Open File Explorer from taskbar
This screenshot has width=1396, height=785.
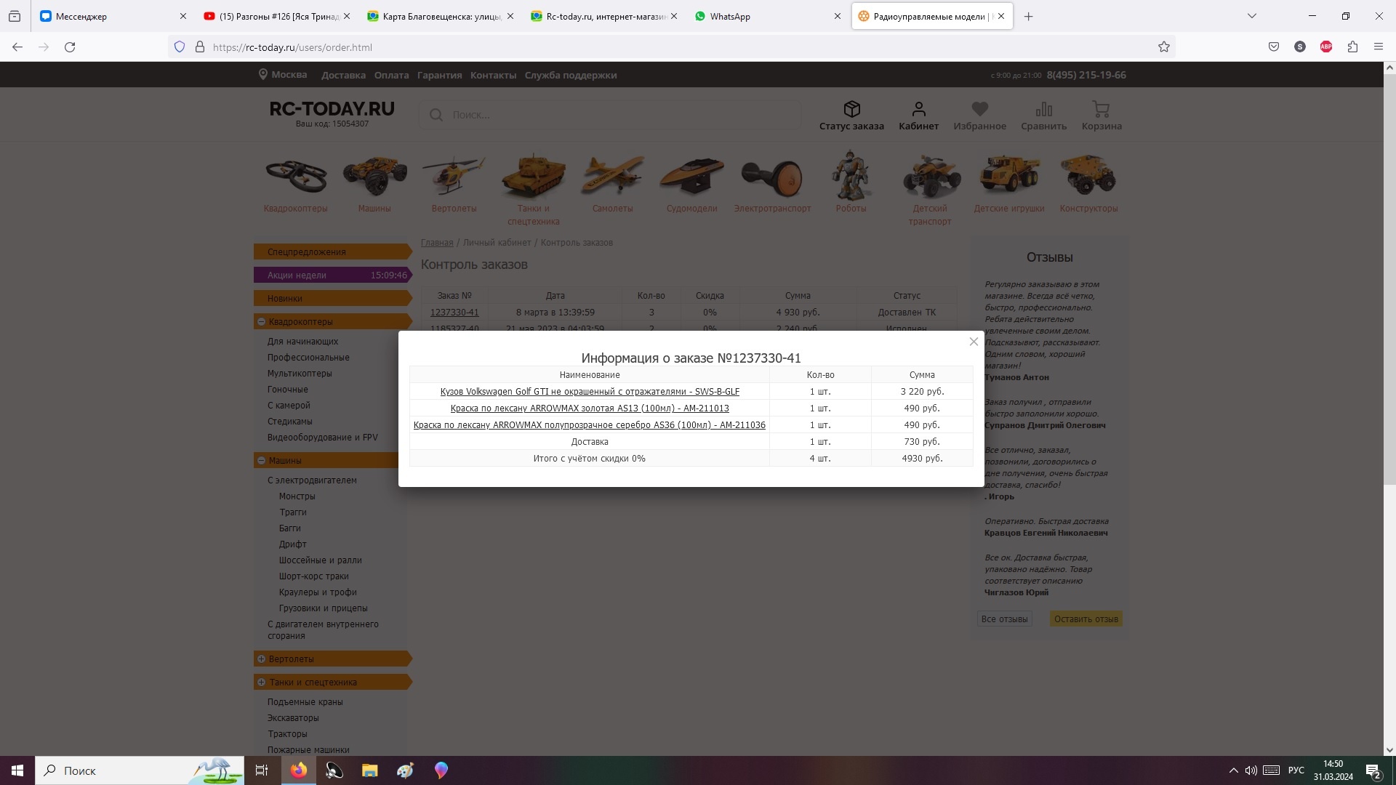(x=370, y=770)
